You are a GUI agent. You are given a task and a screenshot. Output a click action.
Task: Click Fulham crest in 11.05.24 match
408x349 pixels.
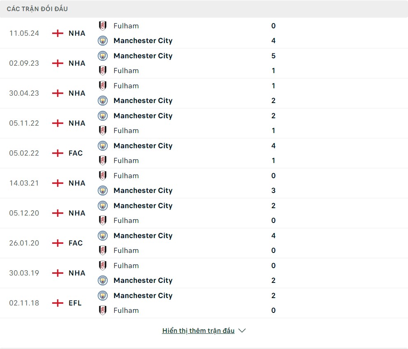[x=103, y=26]
